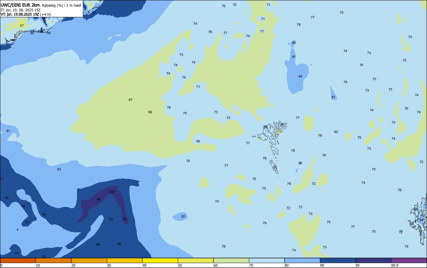Click the 90–95 dark blue legend swatch
The image size is (427, 268).
[x=338, y=260]
